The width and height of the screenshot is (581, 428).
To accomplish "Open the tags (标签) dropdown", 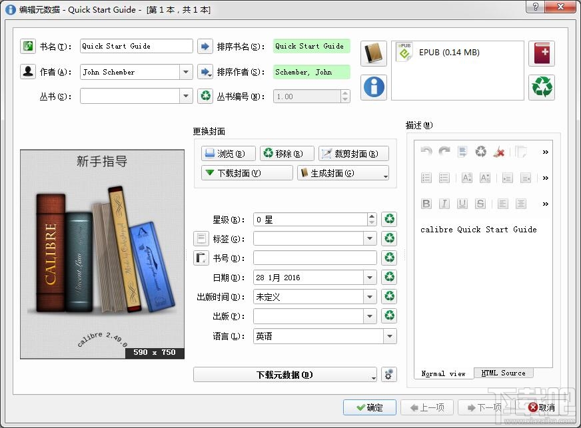I will click(369, 238).
